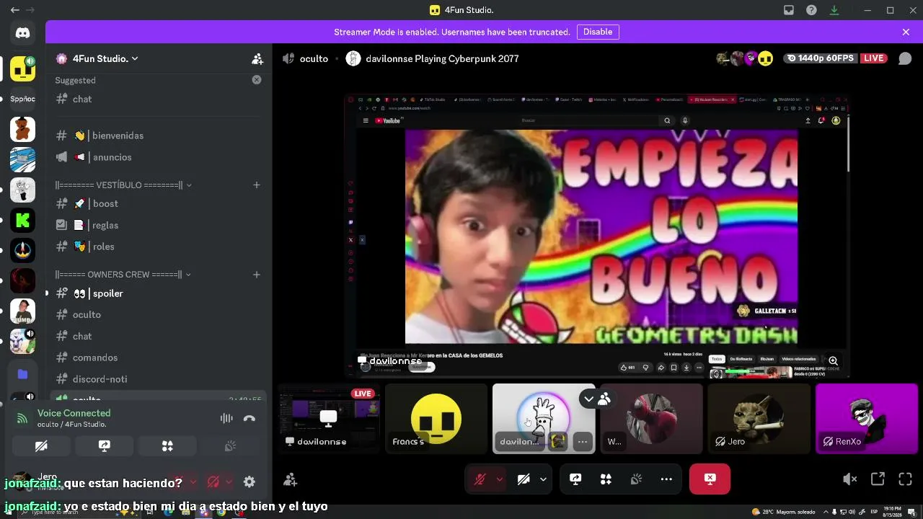Viewport: 923px width, 519px height.
Task: Create a channel in VESTÍBULO category
Action: 256,185
